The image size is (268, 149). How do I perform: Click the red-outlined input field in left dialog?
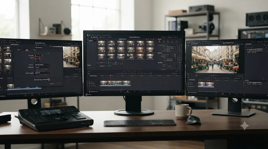[x=37, y=58]
